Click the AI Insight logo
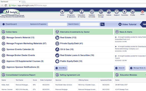Image resolution: width=146 pixels, height=91 pixels. pyautogui.click(x=11, y=12)
